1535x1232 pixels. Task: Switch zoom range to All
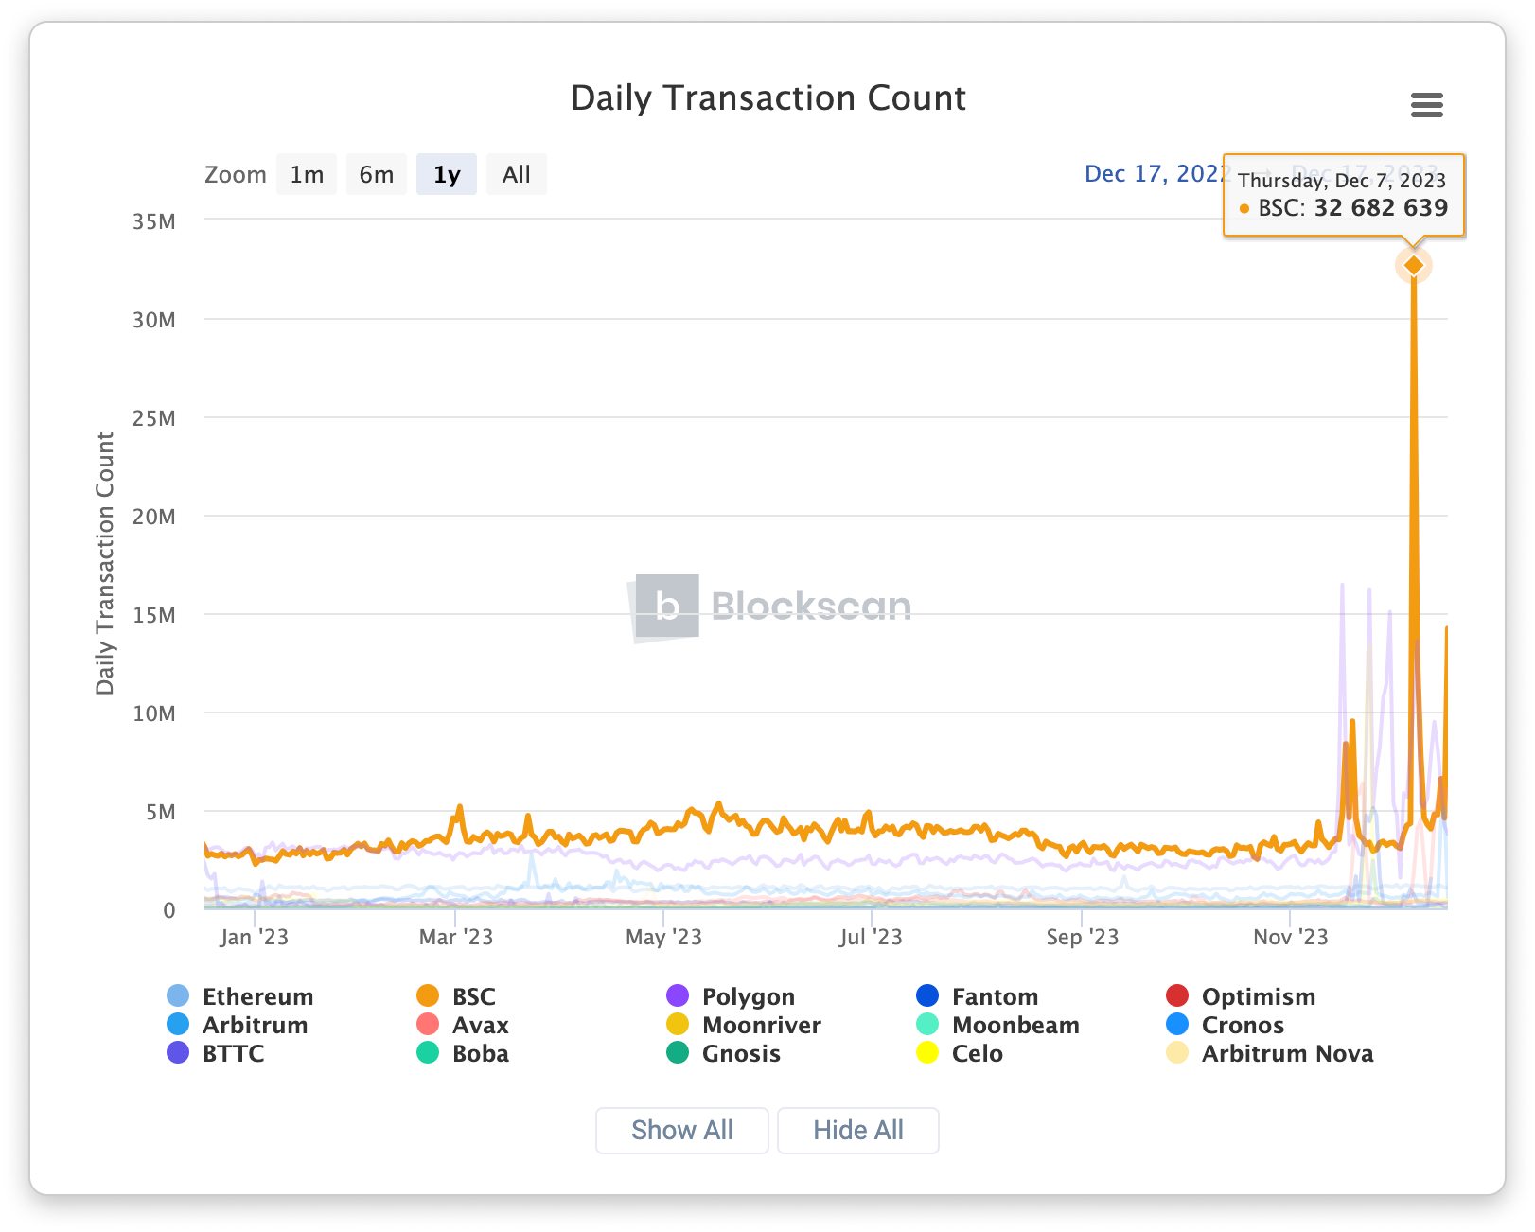click(x=516, y=175)
